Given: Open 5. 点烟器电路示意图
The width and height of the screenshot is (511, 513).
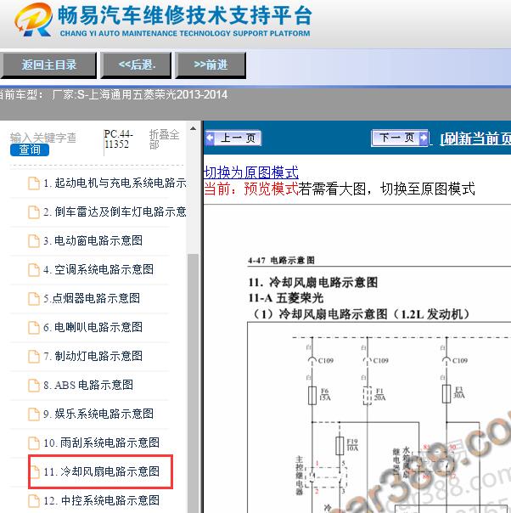Looking at the screenshot, I should [x=92, y=298].
